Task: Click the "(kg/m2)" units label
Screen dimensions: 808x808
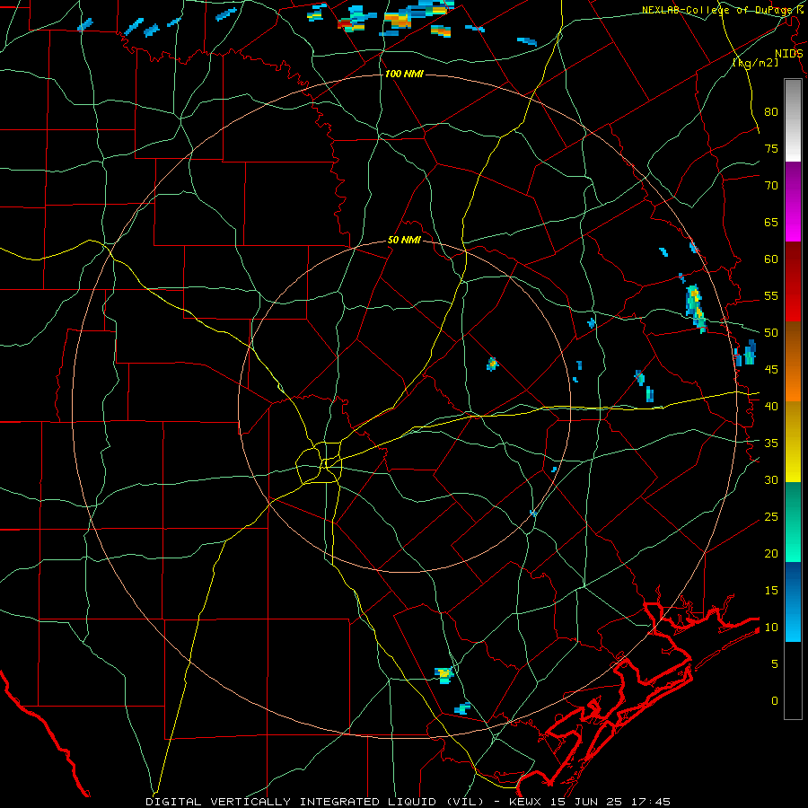Action: [755, 63]
